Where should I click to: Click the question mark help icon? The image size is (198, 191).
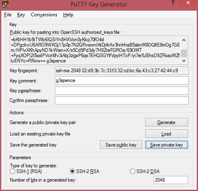(173, 2)
